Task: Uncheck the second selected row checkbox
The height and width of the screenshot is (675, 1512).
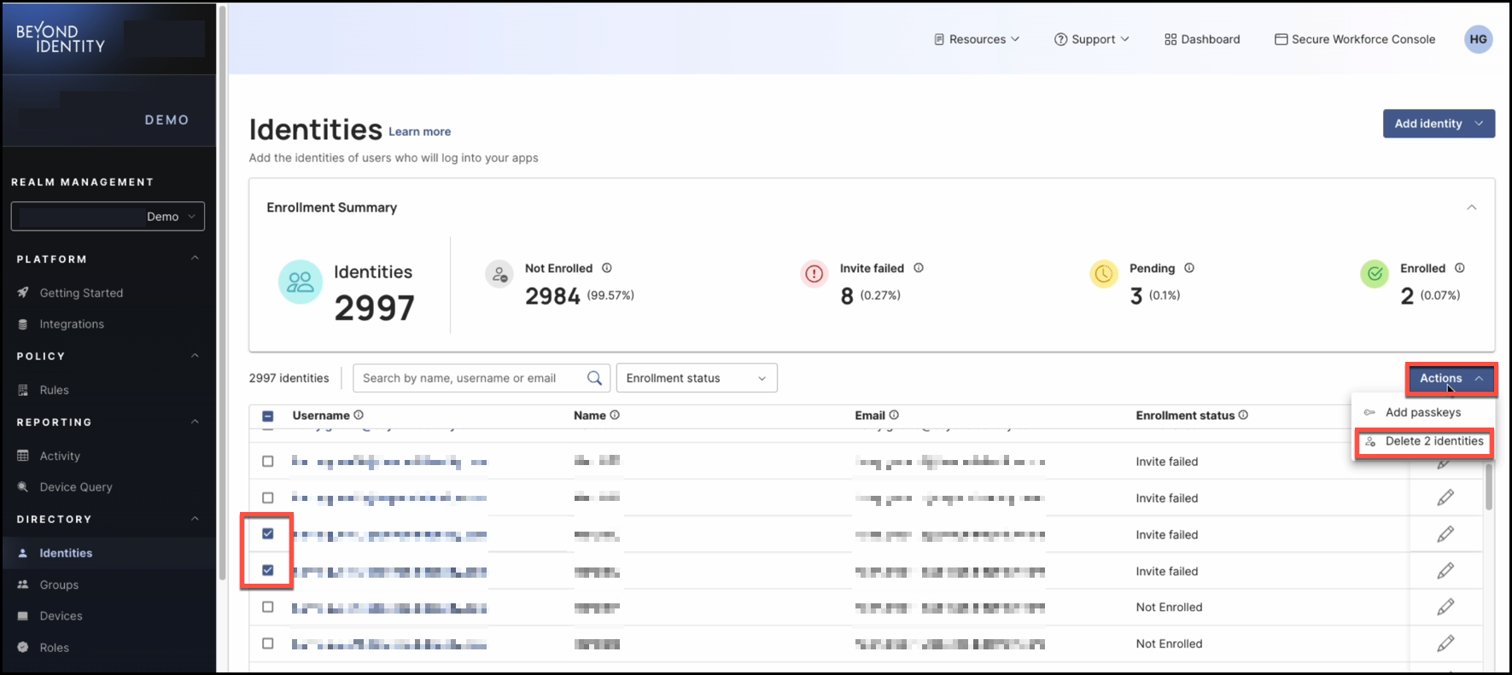Action: pos(268,570)
